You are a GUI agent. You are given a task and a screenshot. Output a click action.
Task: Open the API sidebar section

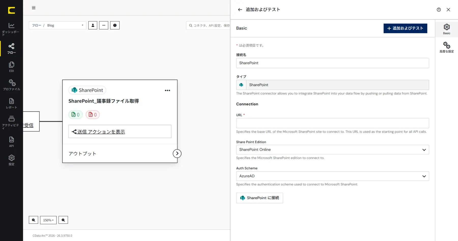point(11,142)
